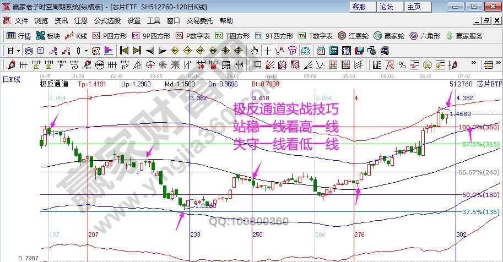Click the 论坛 forum button
This screenshot has height=262, width=503.
tap(386, 7)
